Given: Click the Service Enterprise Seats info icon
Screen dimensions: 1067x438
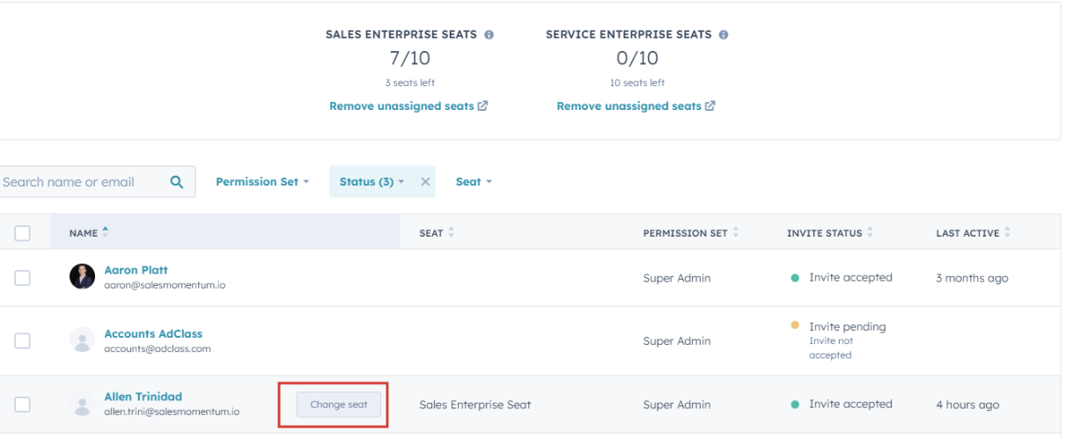Looking at the screenshot, I should pyautogui.click(x=724, y=35).
